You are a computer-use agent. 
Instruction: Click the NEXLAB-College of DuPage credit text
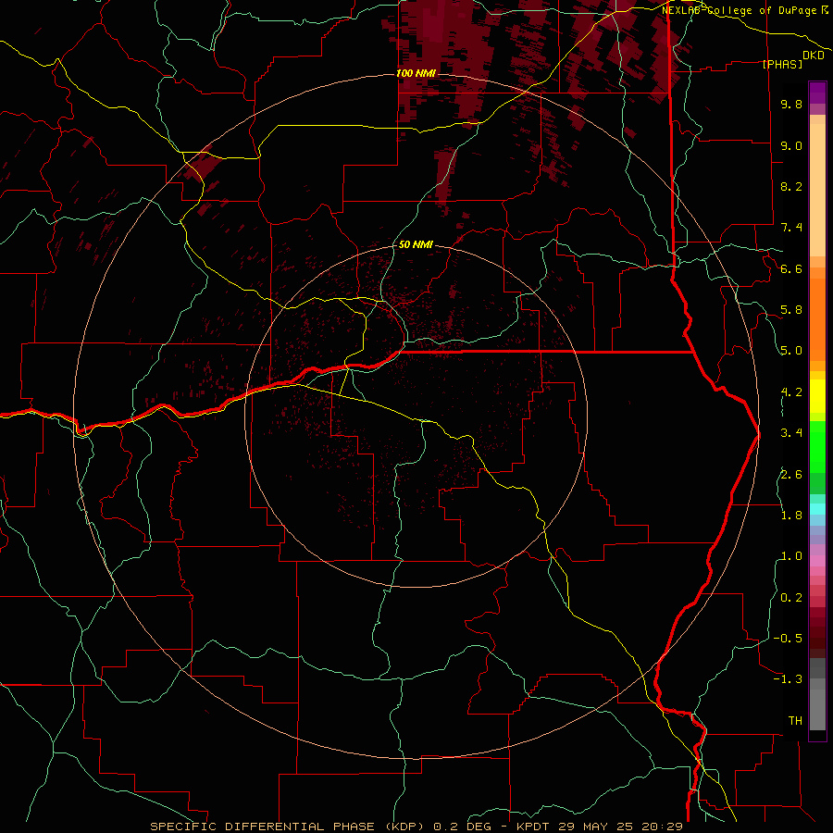[x=744, y=10]
